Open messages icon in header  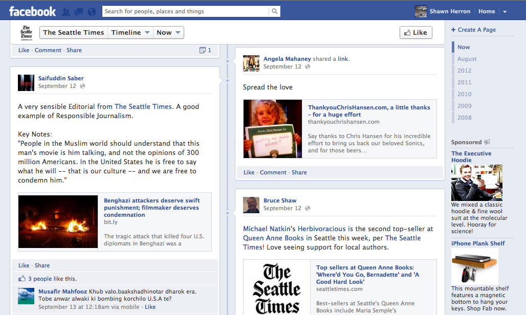pyautogui.click(x=79, y=12)
